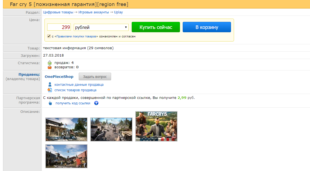Click the price field showing 299

(x=59, y=27)
